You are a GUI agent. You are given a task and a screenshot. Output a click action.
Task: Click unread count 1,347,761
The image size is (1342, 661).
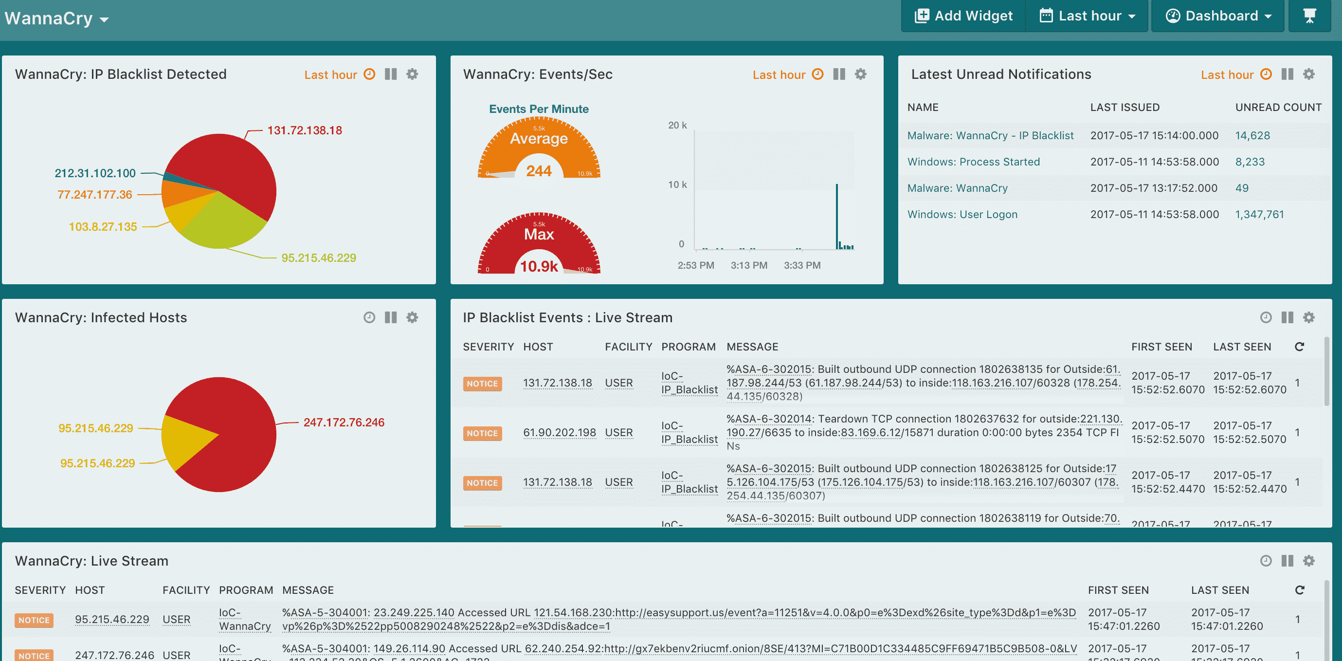(1259, 214)
